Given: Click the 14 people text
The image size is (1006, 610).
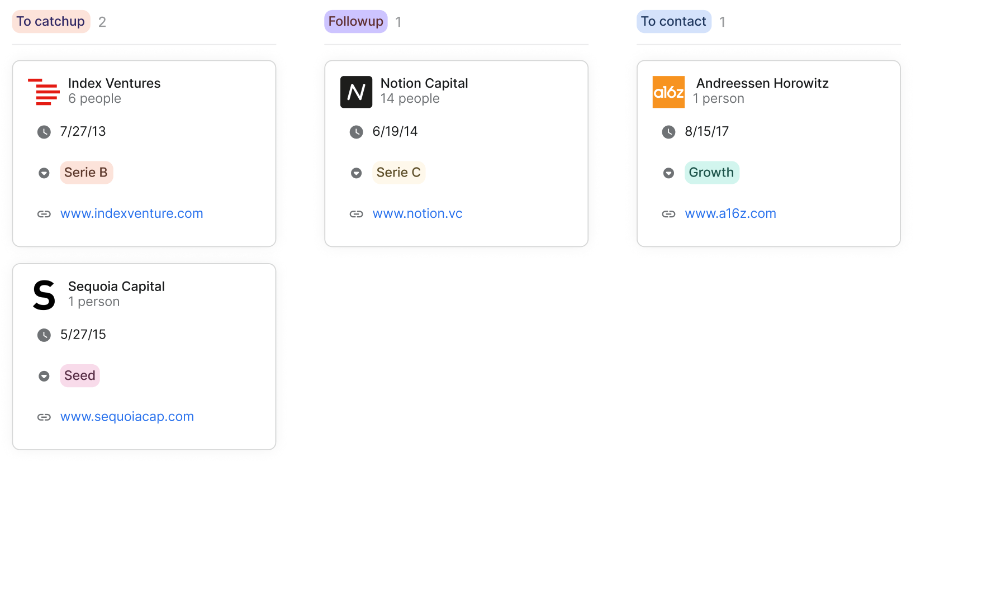Looking at the screenshot, I should (x=410, y=99).
